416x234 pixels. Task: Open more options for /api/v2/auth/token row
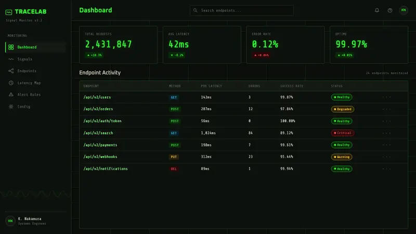pos(386,121)
